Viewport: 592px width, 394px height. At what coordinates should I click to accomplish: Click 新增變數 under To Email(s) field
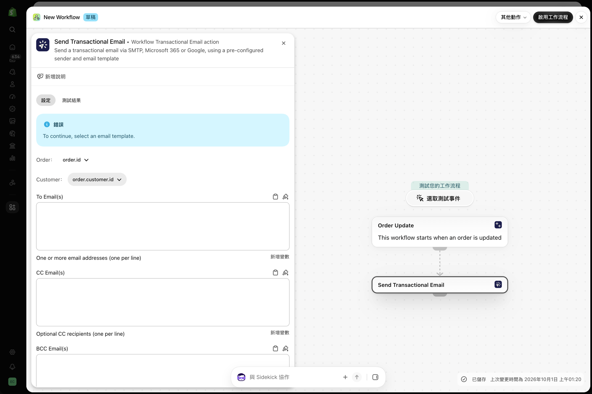point(280,257)
